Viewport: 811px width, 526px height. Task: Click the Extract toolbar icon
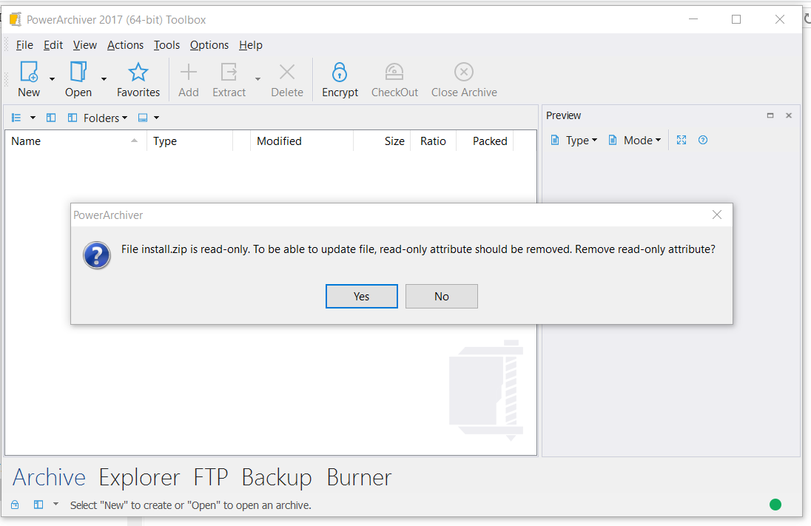point(229,72)
